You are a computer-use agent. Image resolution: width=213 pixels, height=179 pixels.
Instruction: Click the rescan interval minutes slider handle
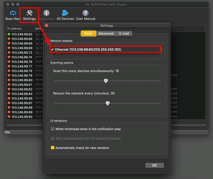point(108,103)
